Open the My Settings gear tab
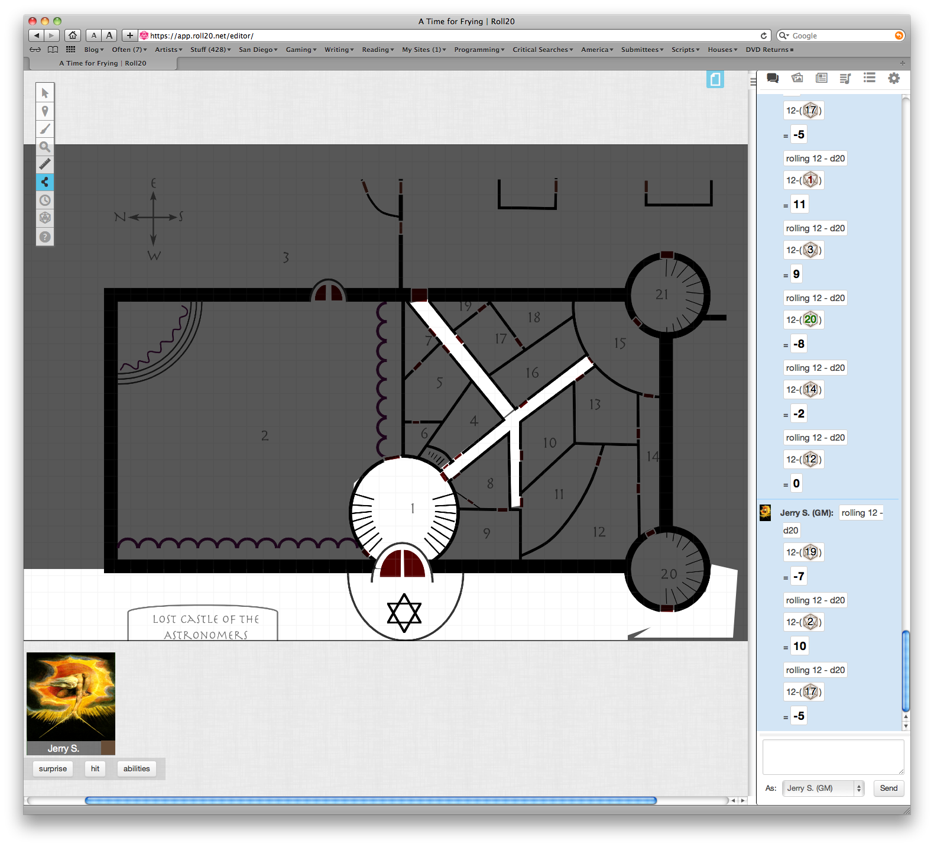The image size is (934, 847). (894, 78)
